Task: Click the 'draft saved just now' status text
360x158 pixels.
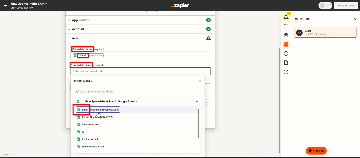Action: click(x=22, y=8)
